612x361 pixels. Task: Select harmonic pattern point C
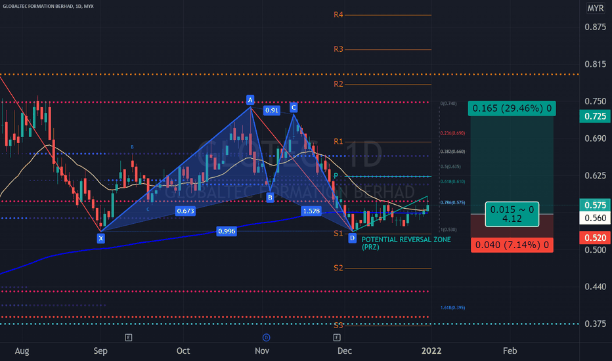pyautogui.click(x=294, y=108)
